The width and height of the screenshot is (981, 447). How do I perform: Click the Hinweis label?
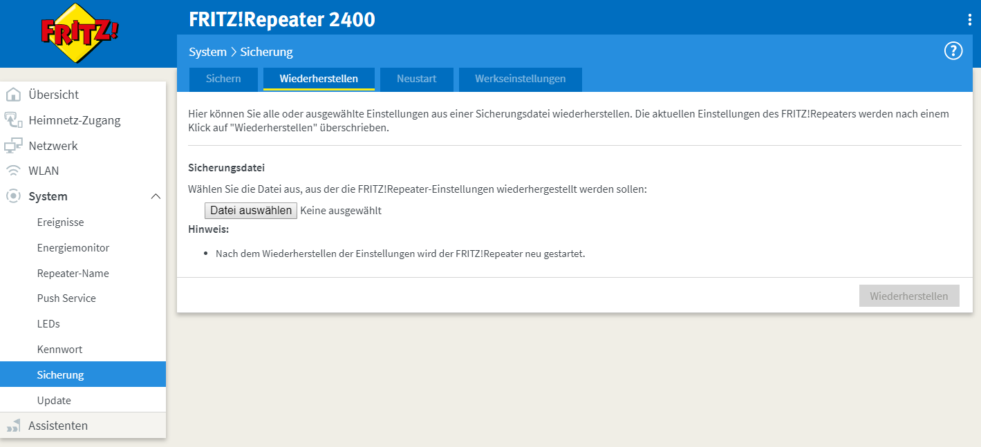pyautogui.click(x=208, y=229)
